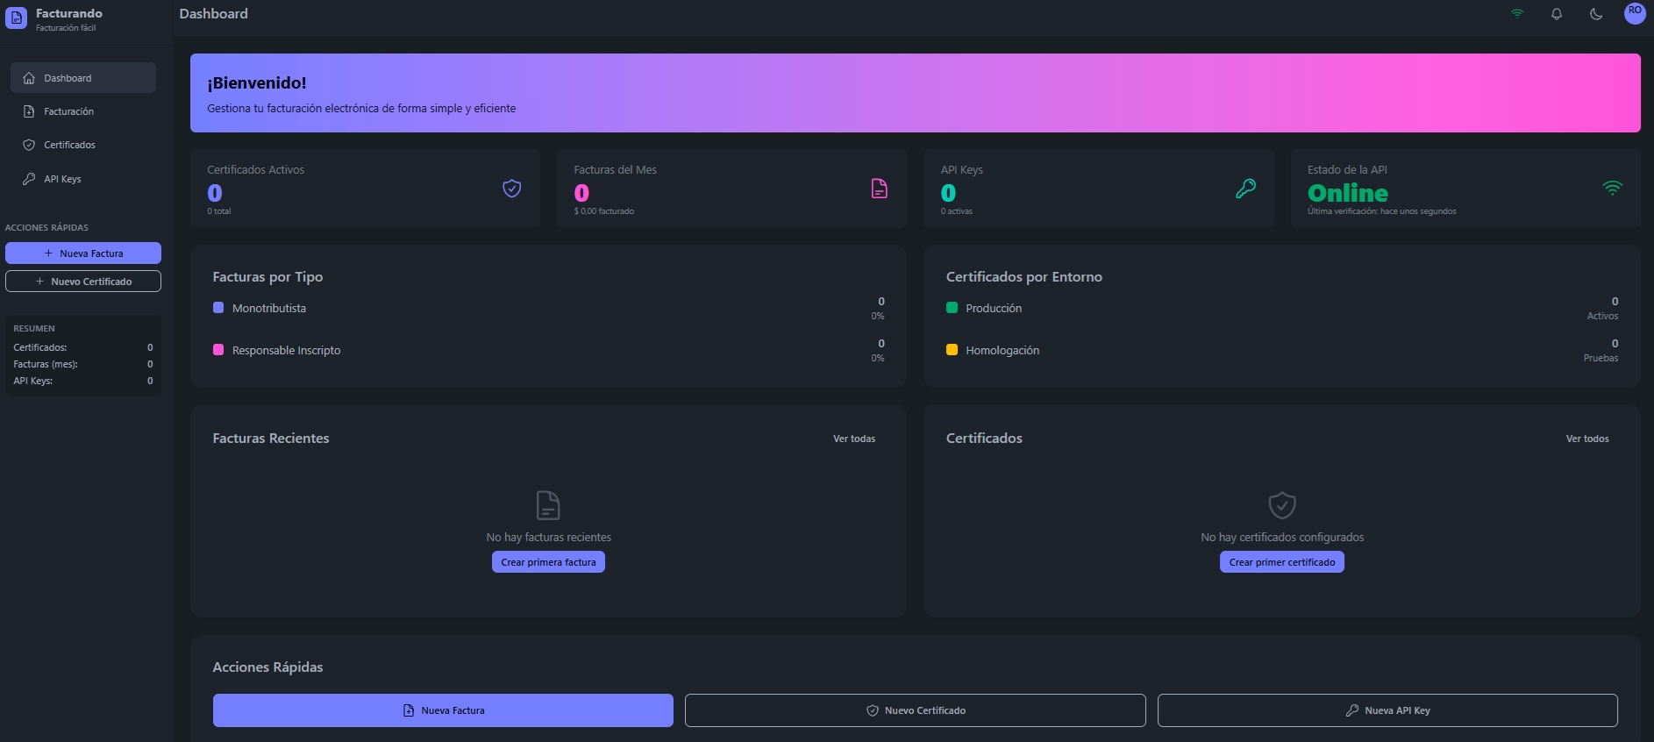Click the empty-state invoice document icon
The image size is (1654, 742).
[x=548, y=505]
